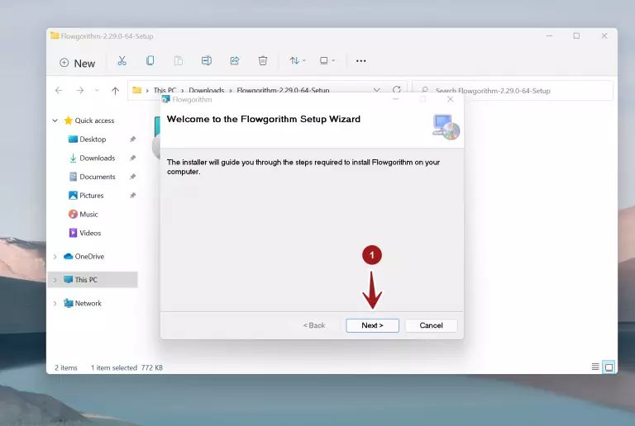Click the Search Flowgorithm-2.29.0-64-Setup field
This screenshot has width=635, height=426.
coord(513,91)
